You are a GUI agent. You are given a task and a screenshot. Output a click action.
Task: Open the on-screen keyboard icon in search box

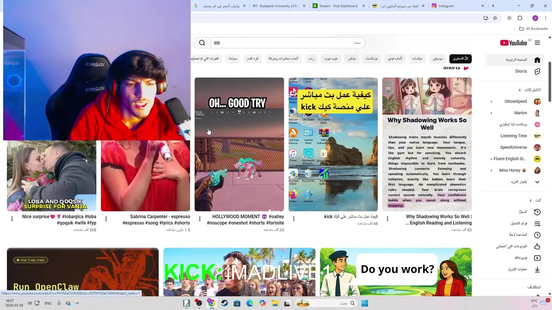coord(217,43)
